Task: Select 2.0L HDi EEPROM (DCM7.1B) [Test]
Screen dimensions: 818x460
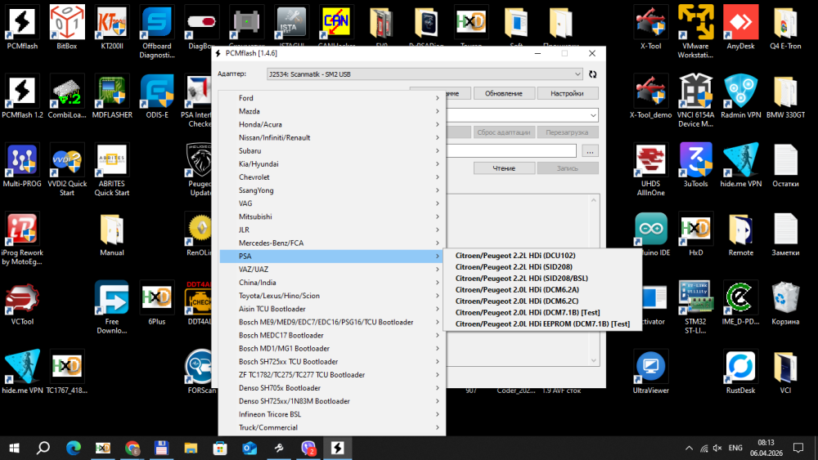Action: pos(542,324)
